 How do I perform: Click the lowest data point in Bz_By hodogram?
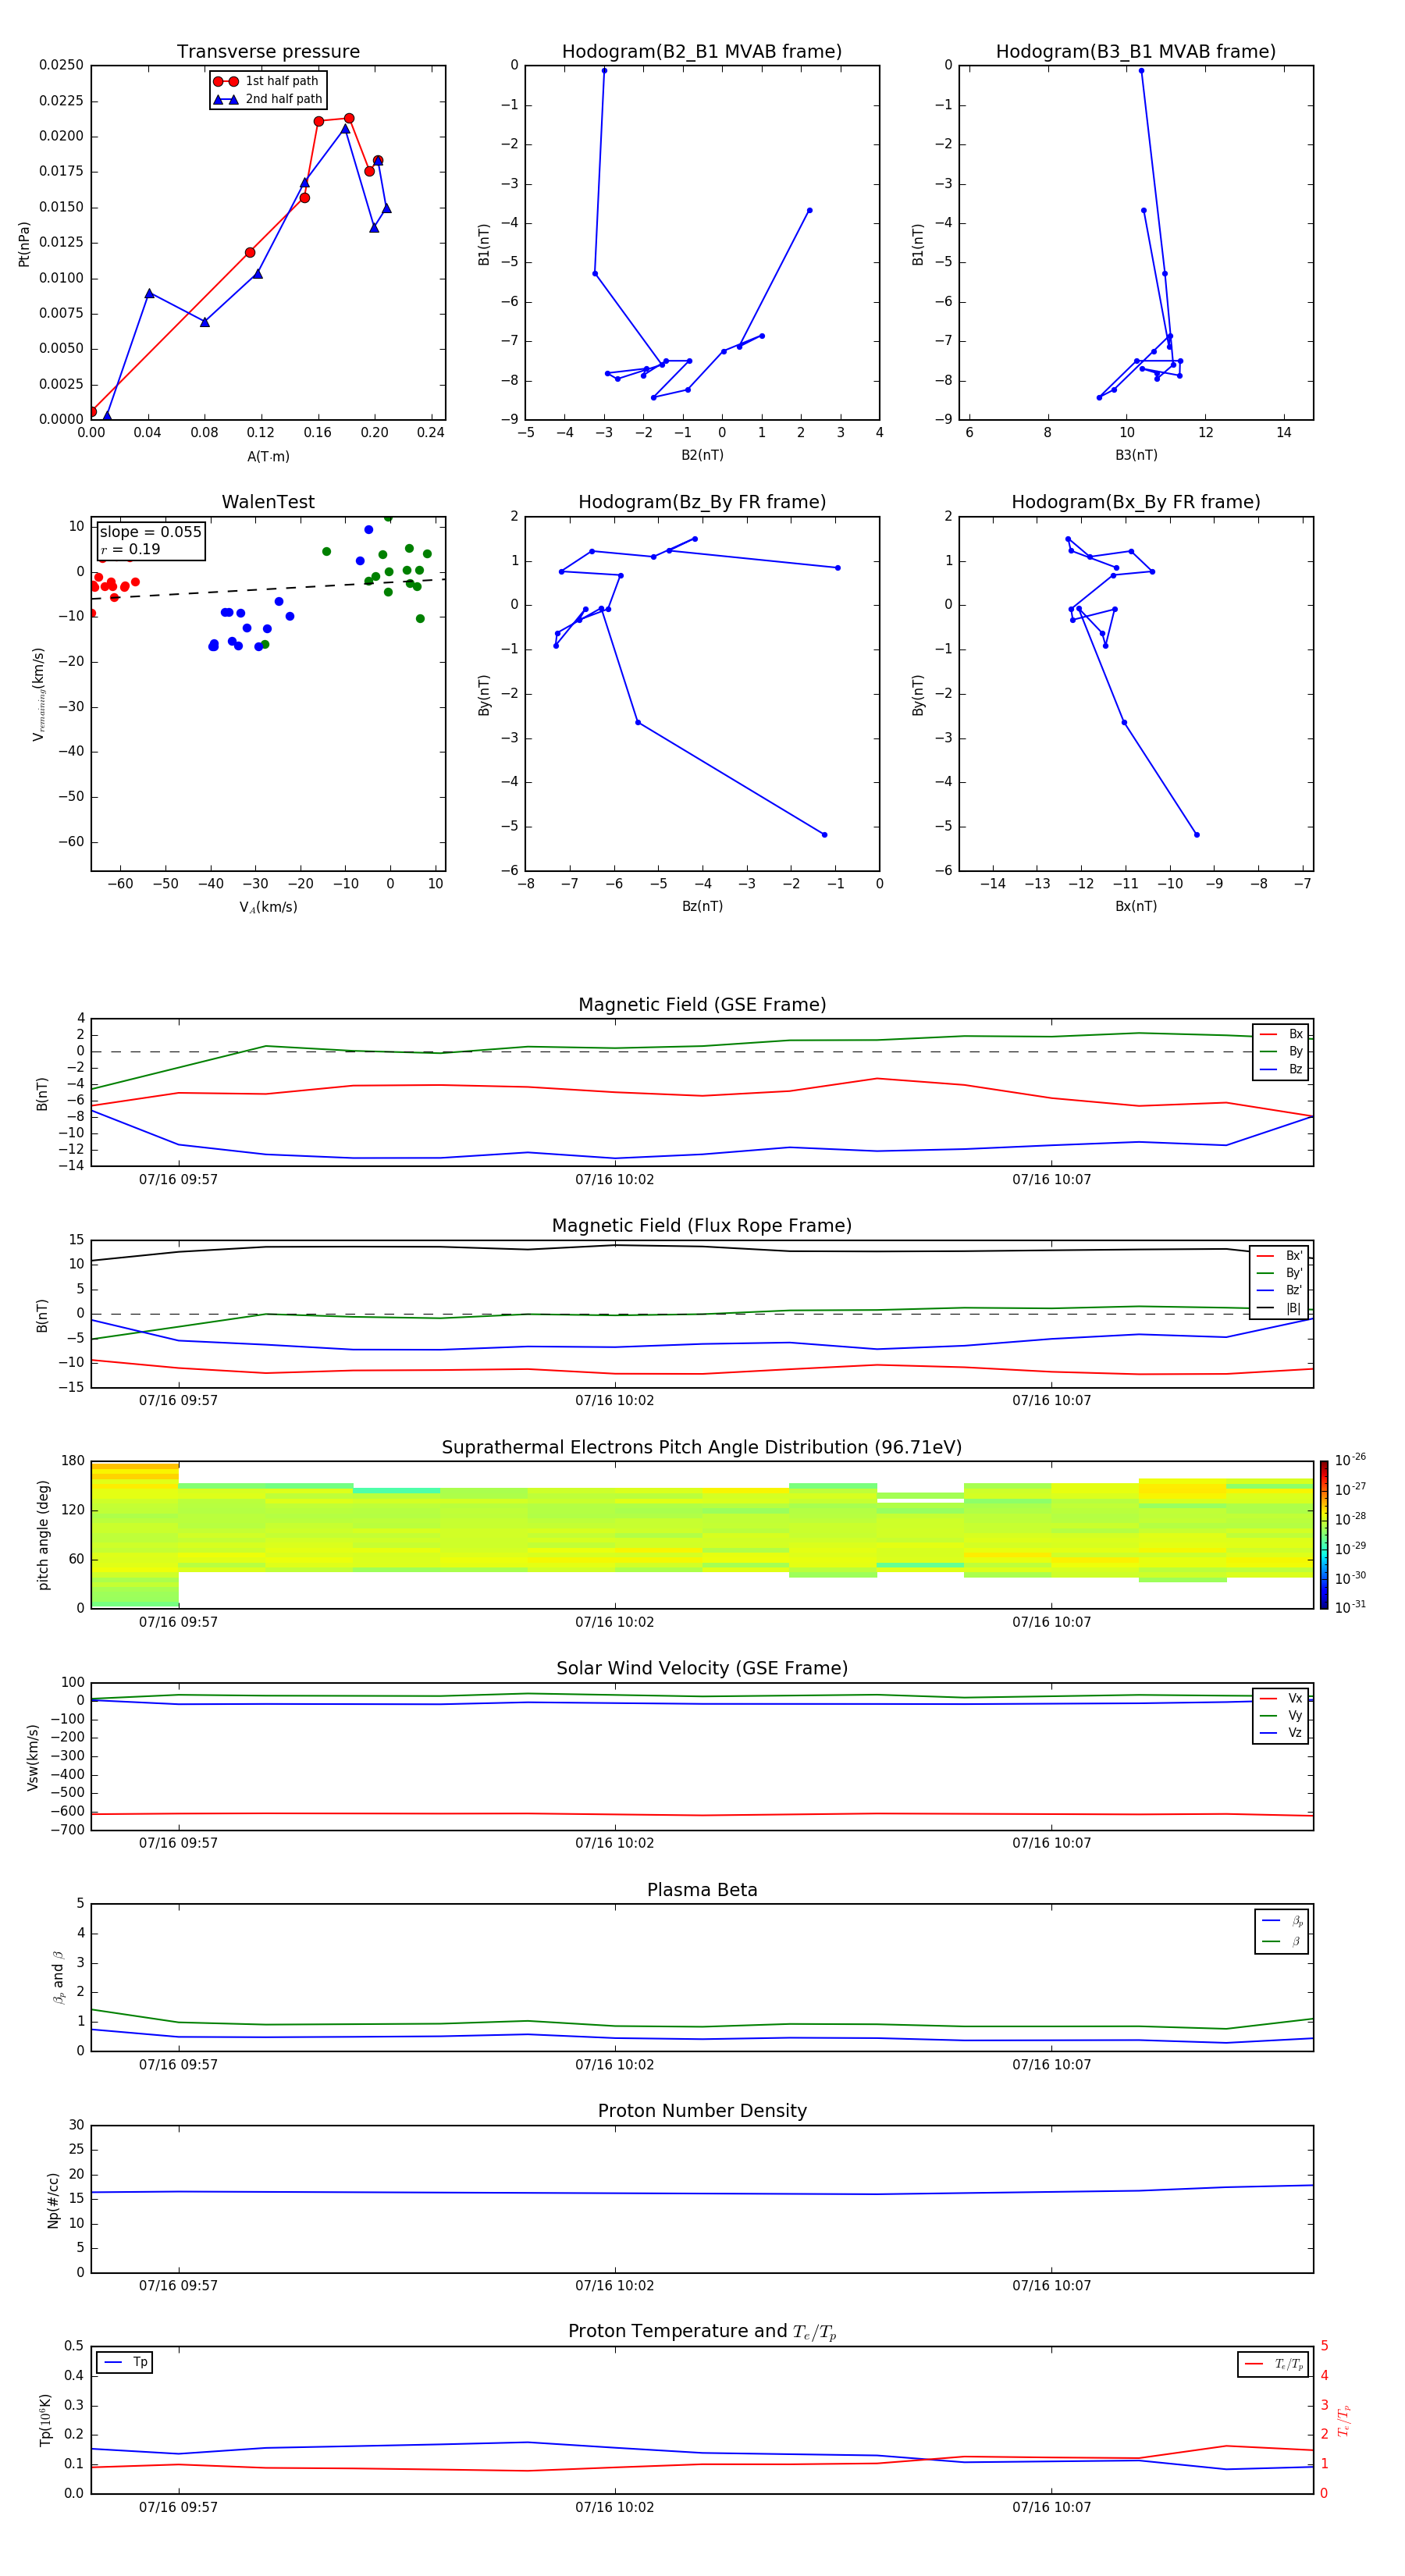click(824, 835)
